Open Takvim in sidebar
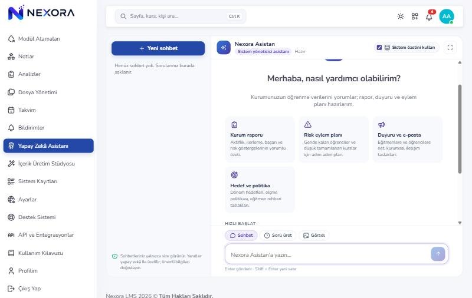 click(48, 110)
